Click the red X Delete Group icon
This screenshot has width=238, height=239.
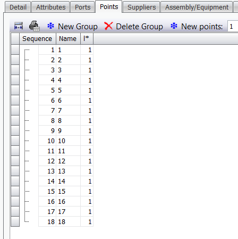click(108, 26)
